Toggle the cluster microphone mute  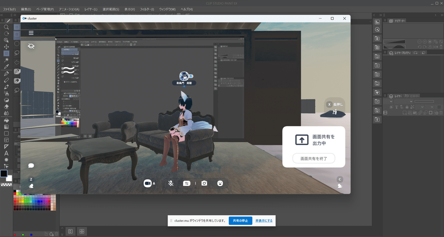171,183
